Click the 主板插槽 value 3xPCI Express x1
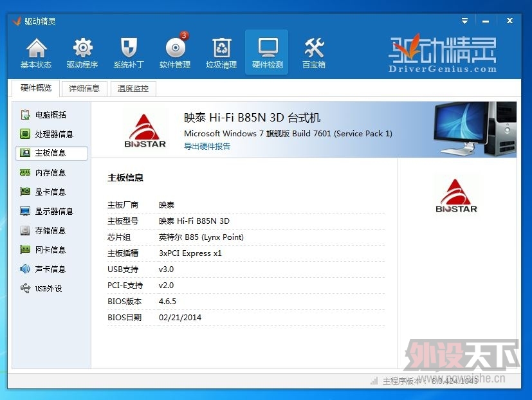The width and height of the screenshot is (532, 400). (x=190, y=253)
